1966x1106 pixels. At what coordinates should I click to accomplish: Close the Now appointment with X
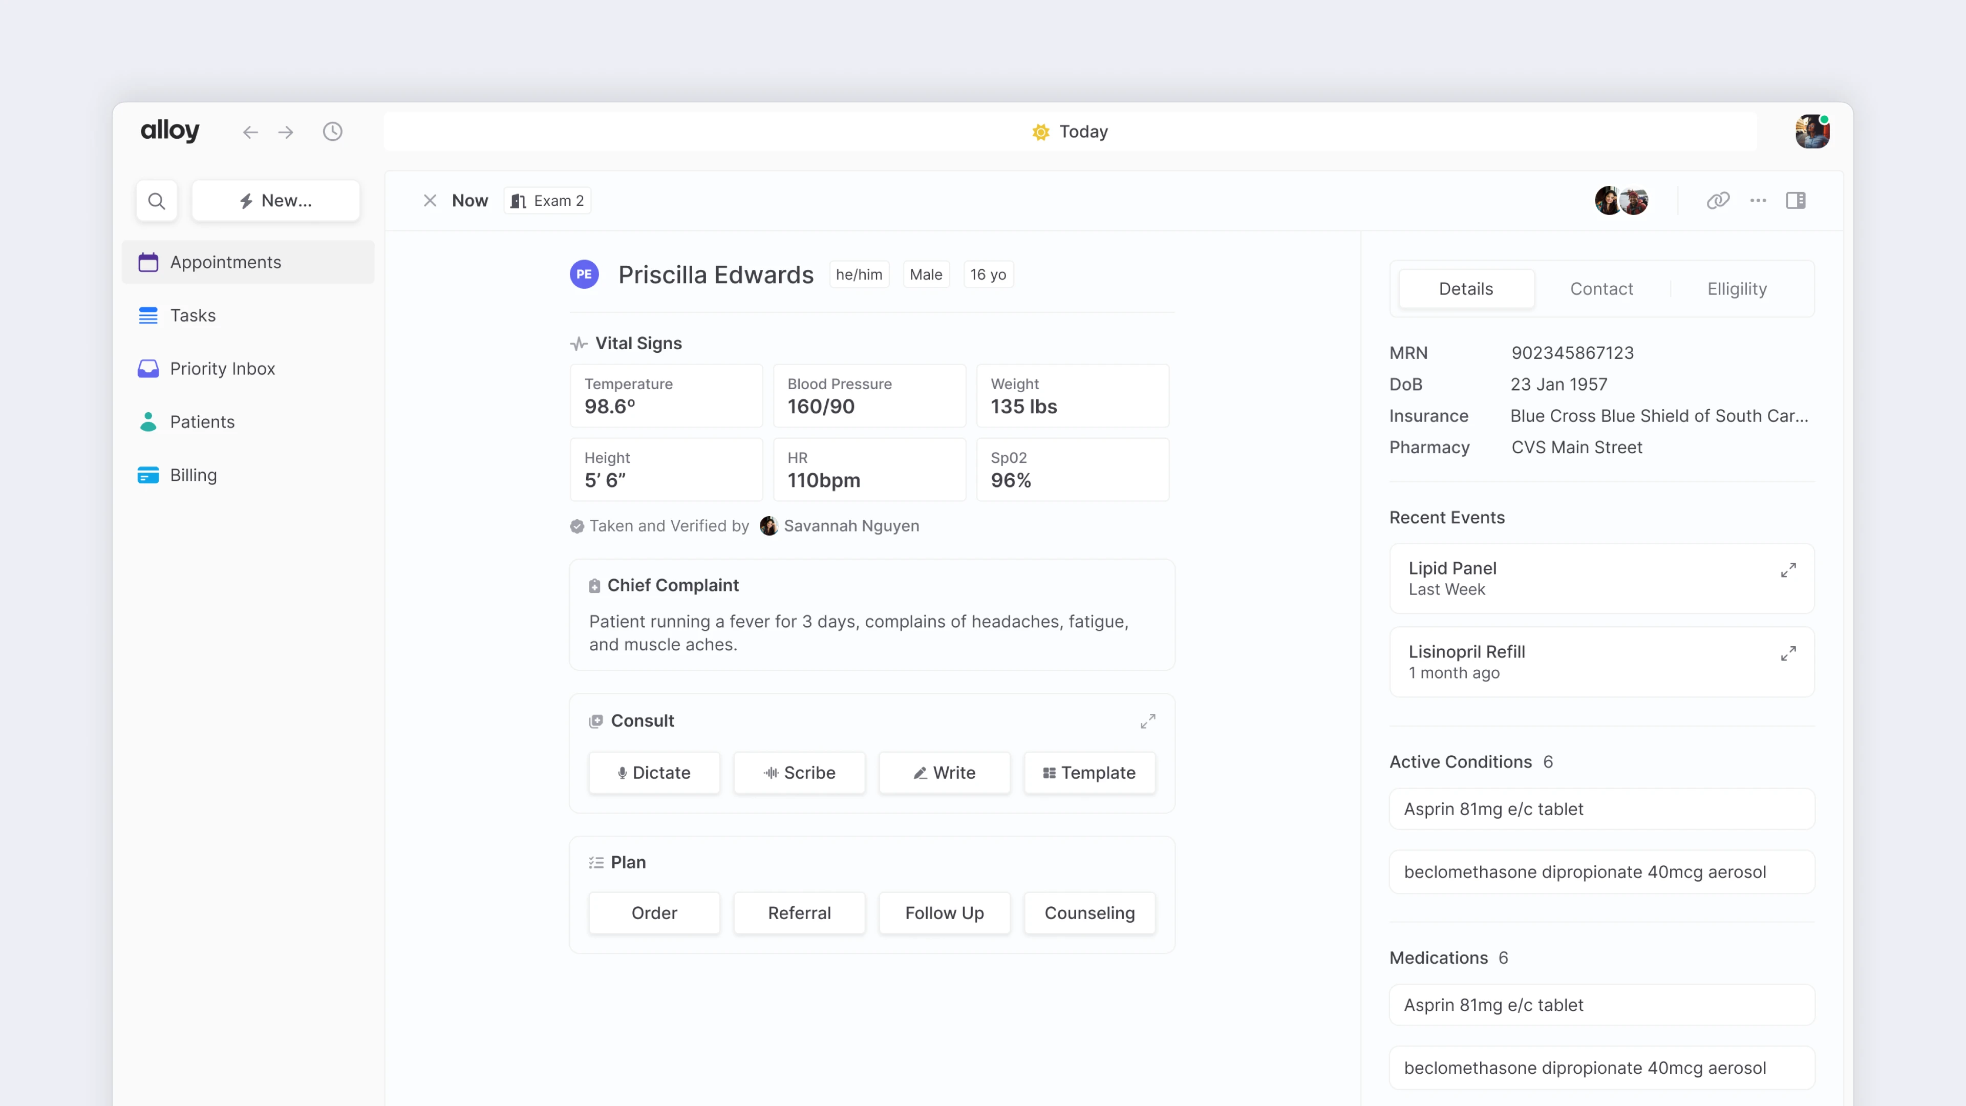430,201
